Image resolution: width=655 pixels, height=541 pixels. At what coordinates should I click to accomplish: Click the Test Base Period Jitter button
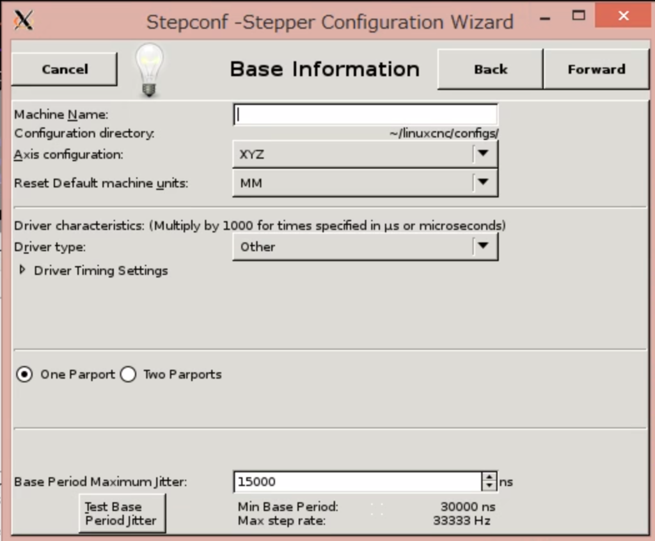click(x=122, y=514)
